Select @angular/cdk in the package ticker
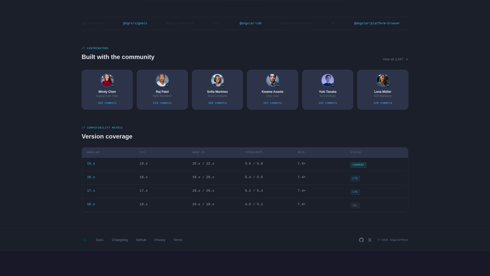Viewport: 490px width, 276px height. (251, 23)
